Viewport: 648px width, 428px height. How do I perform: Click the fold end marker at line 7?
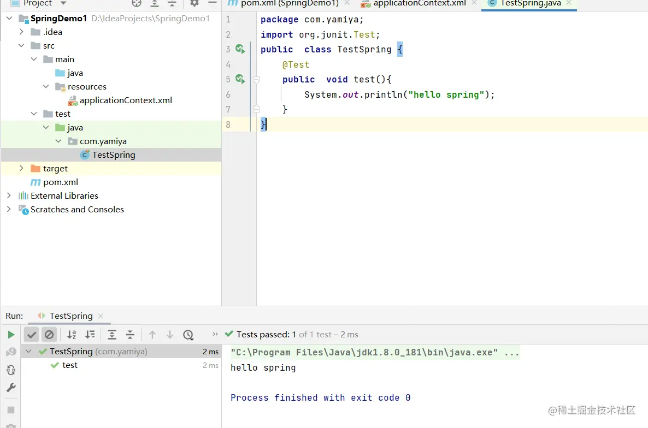[256, 109]
